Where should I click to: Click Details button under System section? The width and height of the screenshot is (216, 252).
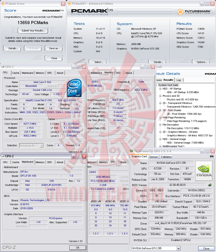158,62
